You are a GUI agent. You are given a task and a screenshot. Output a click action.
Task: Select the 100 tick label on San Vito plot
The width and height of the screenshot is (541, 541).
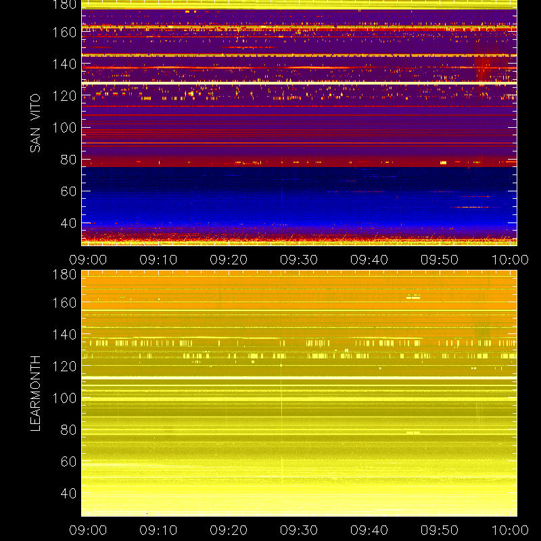[x=64, y=128]
